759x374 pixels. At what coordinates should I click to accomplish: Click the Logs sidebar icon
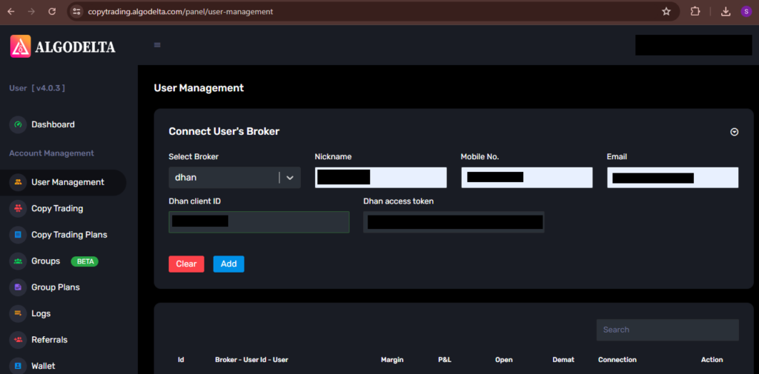(x=18, y=314)
